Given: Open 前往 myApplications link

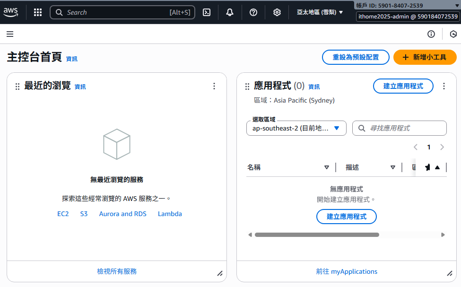Looking at the screenshot, I should [346, 271].
